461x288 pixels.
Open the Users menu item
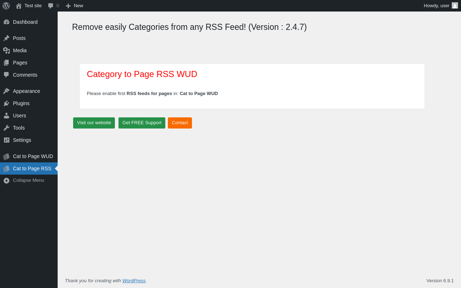pos(29,116)
